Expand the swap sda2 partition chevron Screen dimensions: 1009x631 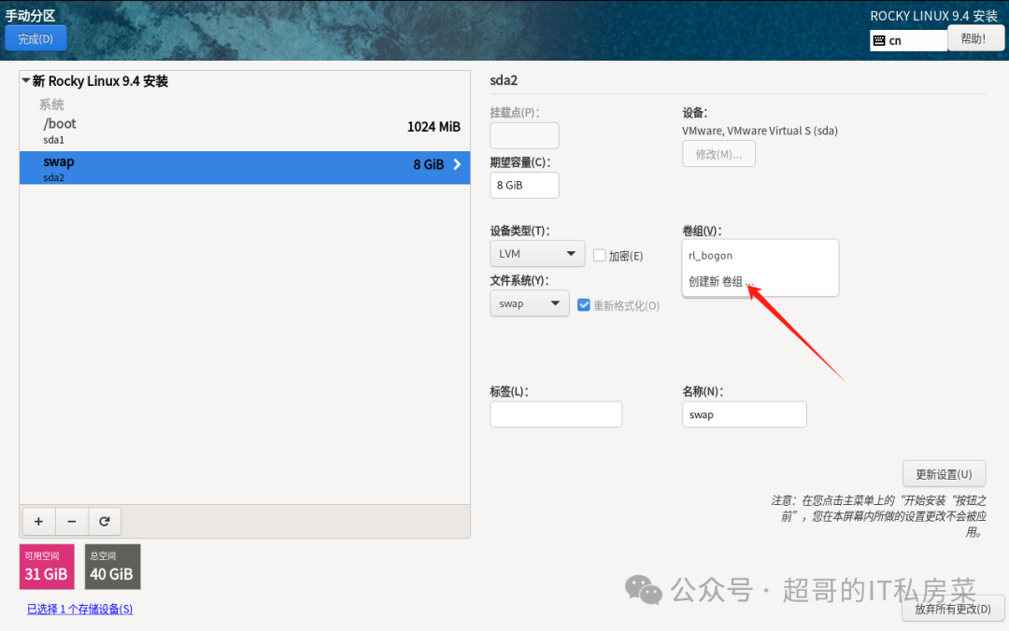pyautogui.click(x=457, y=164)
